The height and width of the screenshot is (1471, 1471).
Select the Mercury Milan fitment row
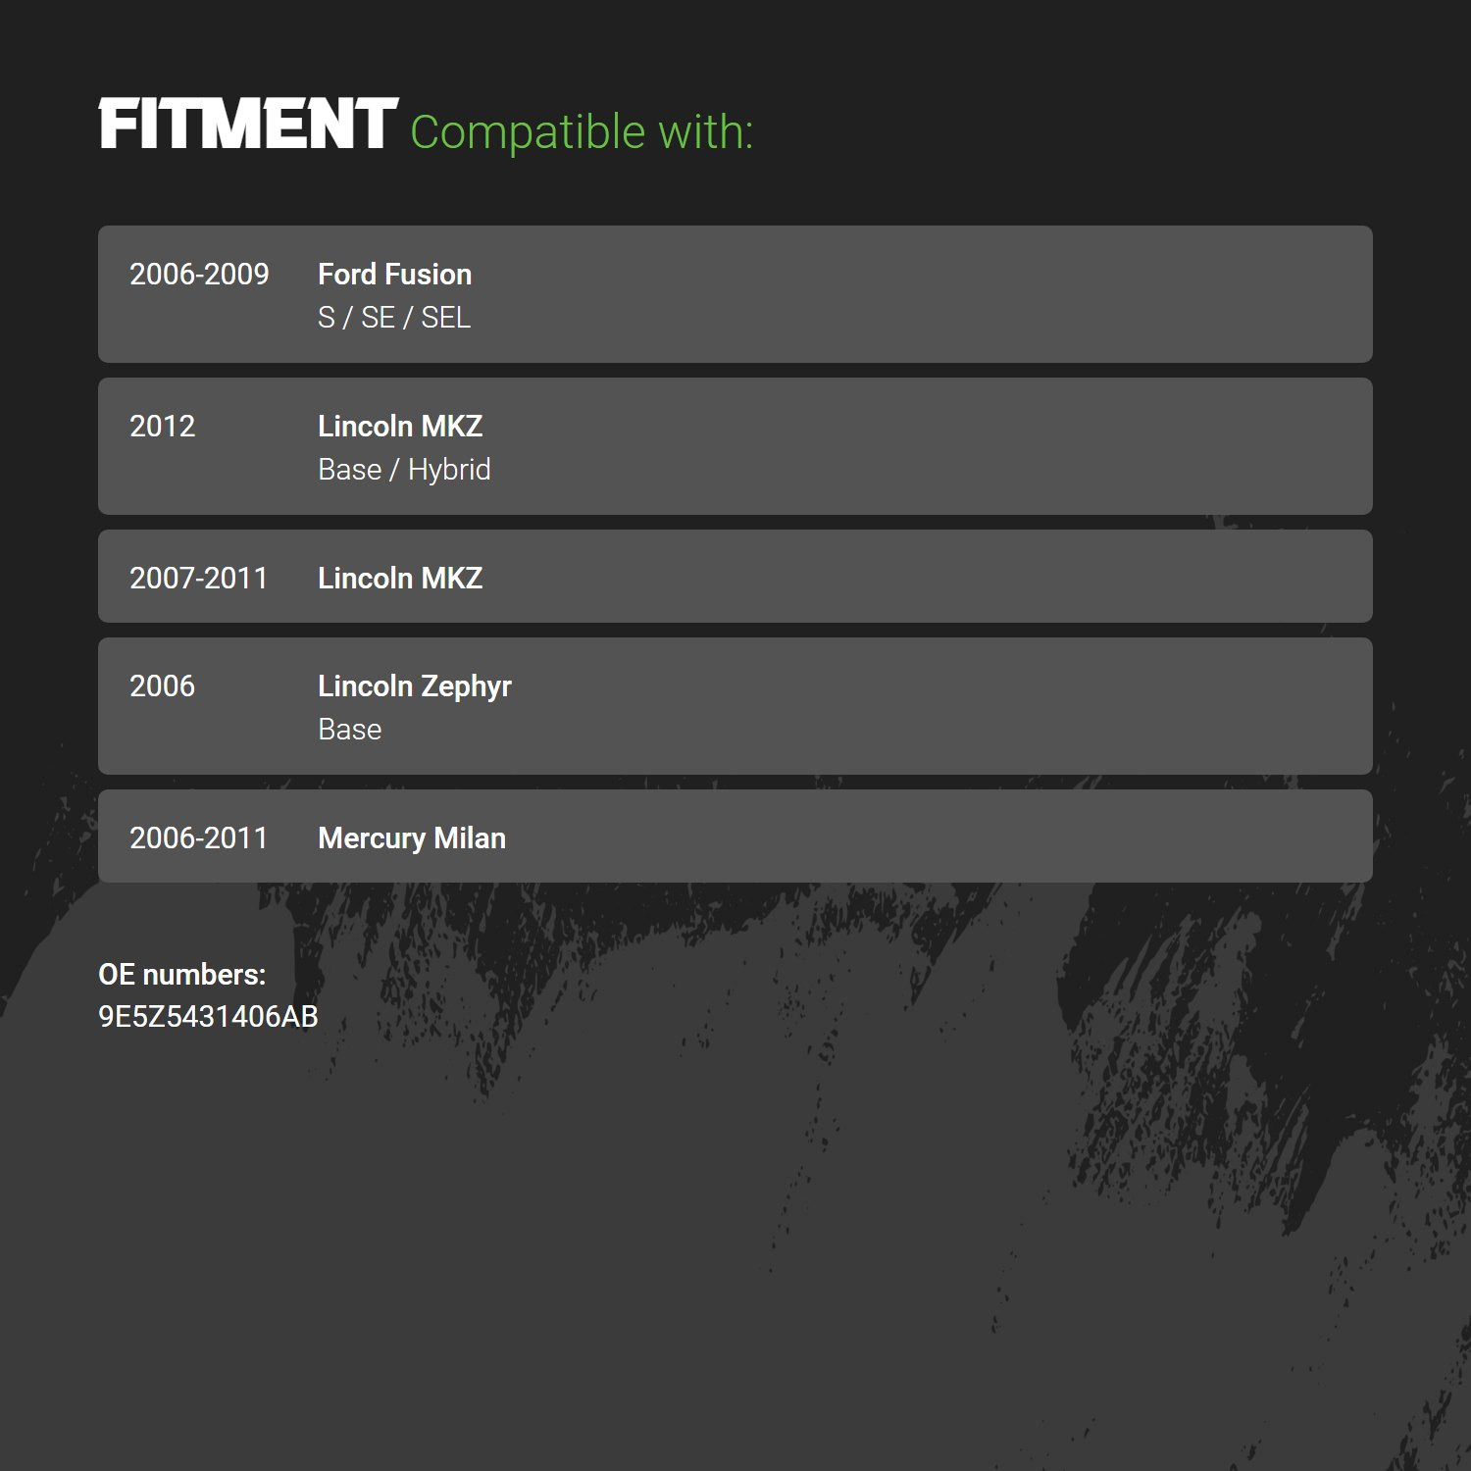(x=735, y=836)
